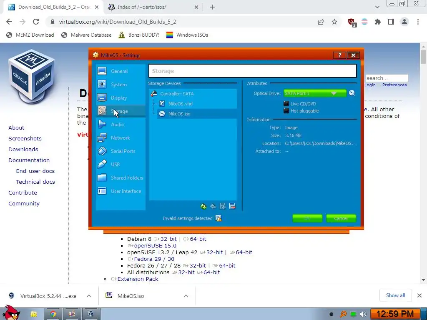Open the Optical Drive SATA Port dropdown
Viewport: 427px width, 320px height.
coord(315,93)
